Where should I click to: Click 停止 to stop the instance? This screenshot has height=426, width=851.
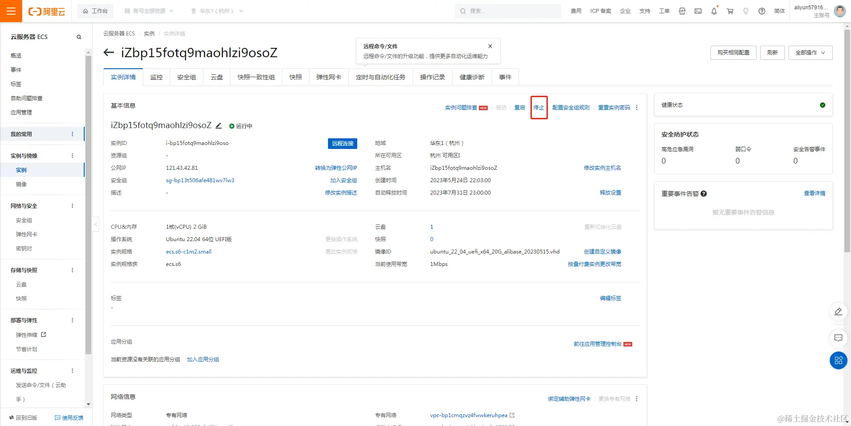[539, 108]
